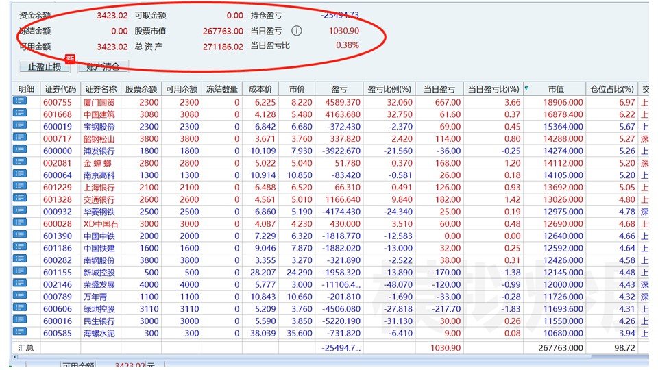Viewport: 658px width, 370px height.
Task: Open detail icon for 宝钢股份 row
Action: tap(20, 125)
